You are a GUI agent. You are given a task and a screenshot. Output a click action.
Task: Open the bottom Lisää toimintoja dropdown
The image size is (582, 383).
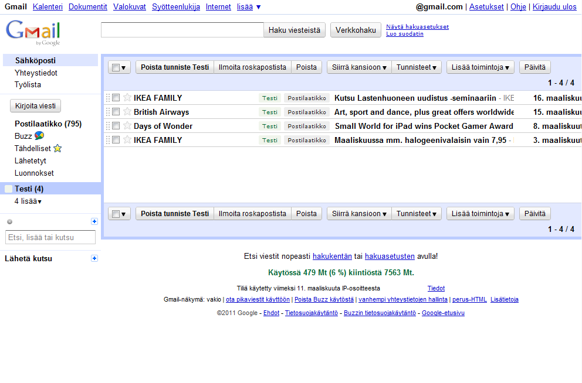pyautogui.click(x=481, y=214)
